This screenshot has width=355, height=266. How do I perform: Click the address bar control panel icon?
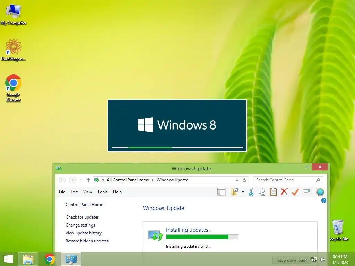click(x=97, y=180)
